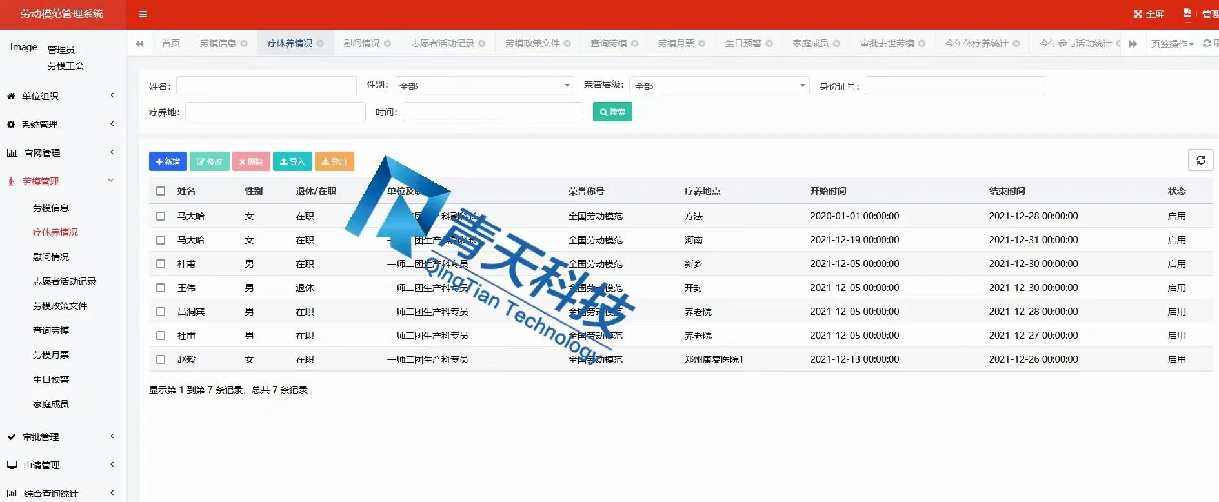Select the checkbox for 吕洞宾 row
Screen dimensions: 1219x502
tap(161, 312)
